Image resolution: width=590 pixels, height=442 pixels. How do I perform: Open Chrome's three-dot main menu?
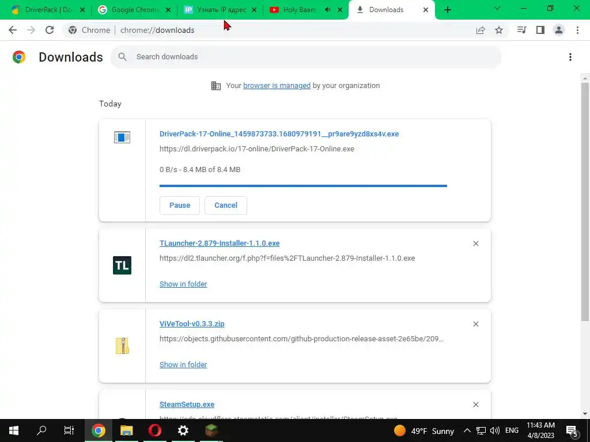pyautogui.click(x=577, y=30)
